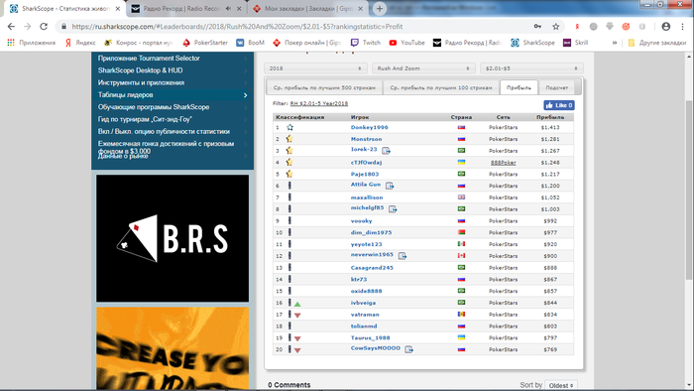Open Chrome profile avatar menu
The height and width of the screenshot is (391, 694).
coord(665,27)
